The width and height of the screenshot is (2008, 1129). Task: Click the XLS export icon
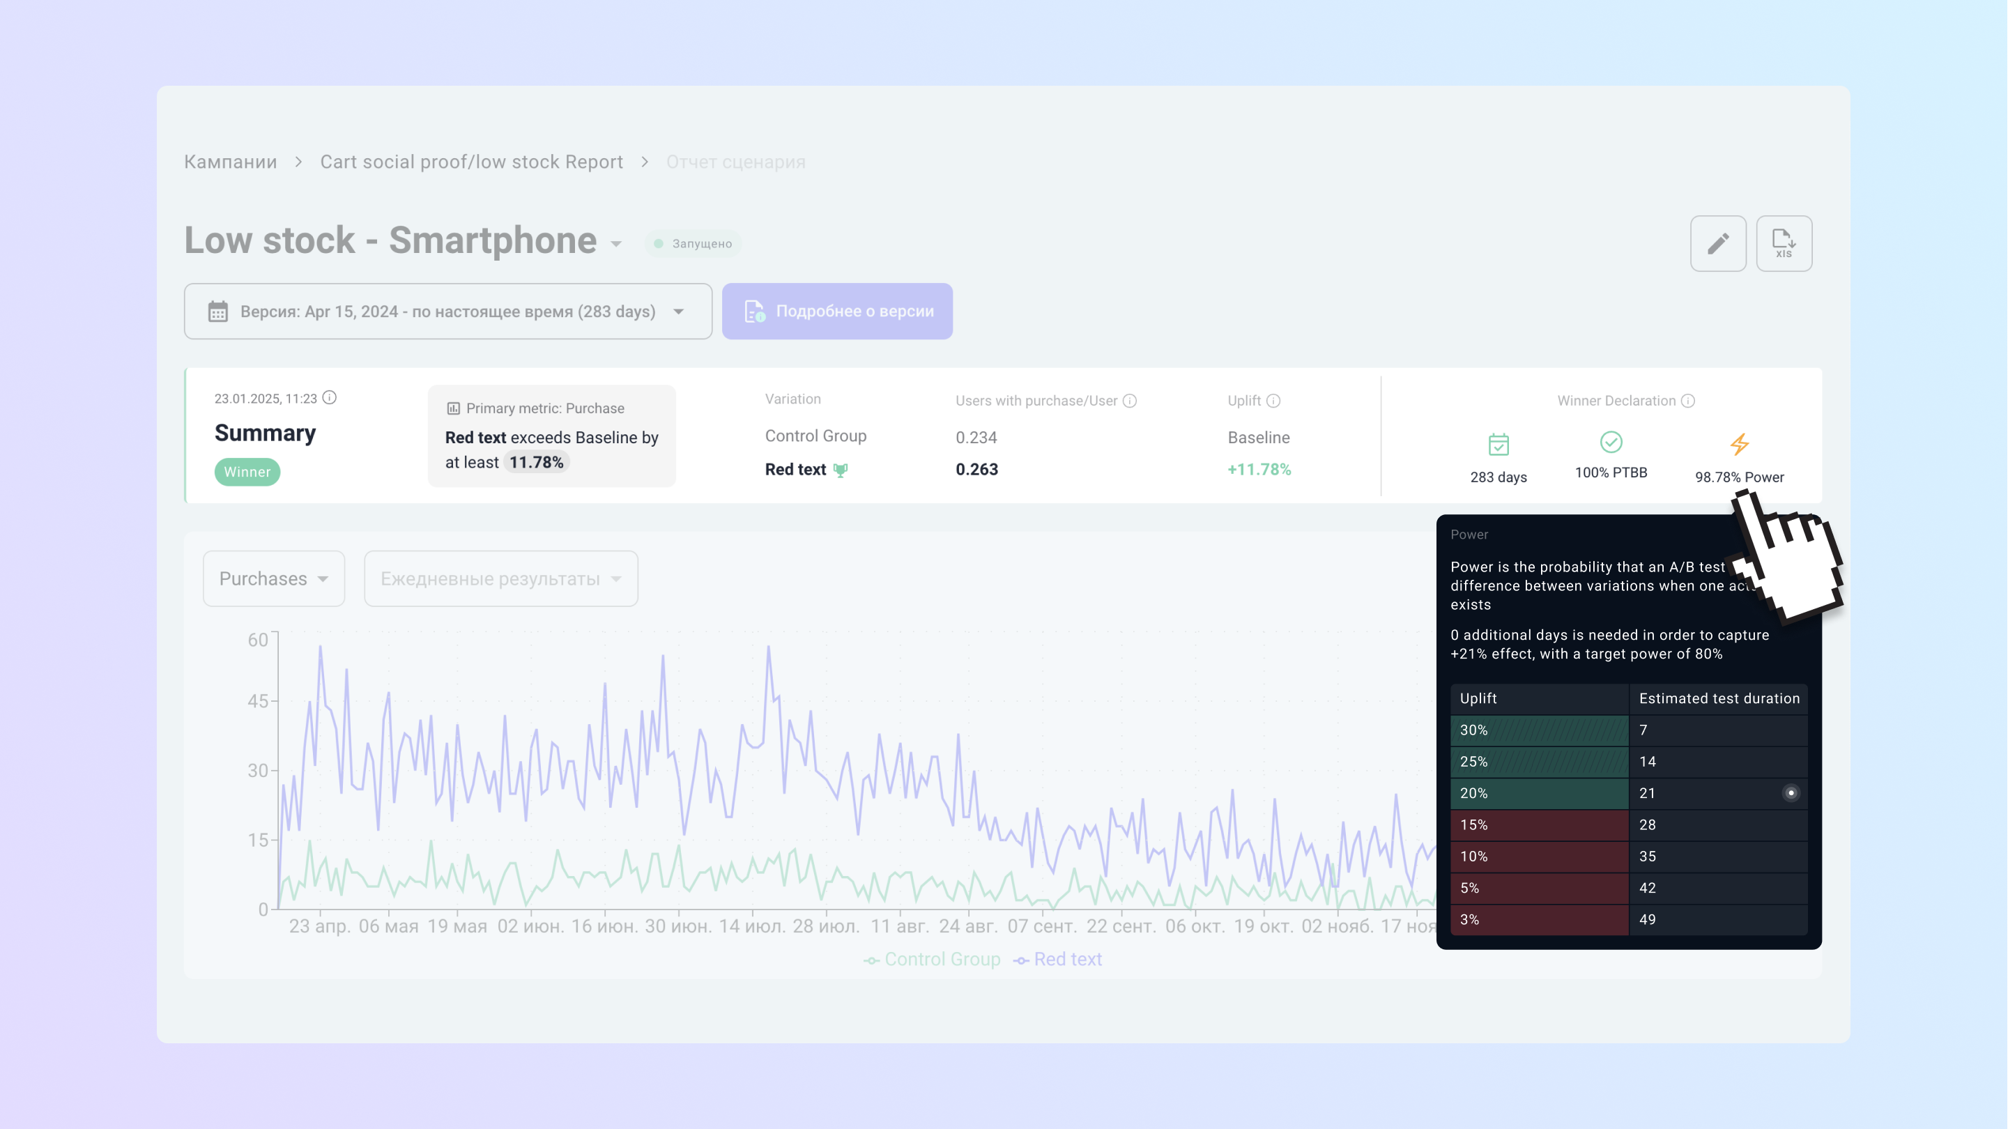coord(1783,243)
